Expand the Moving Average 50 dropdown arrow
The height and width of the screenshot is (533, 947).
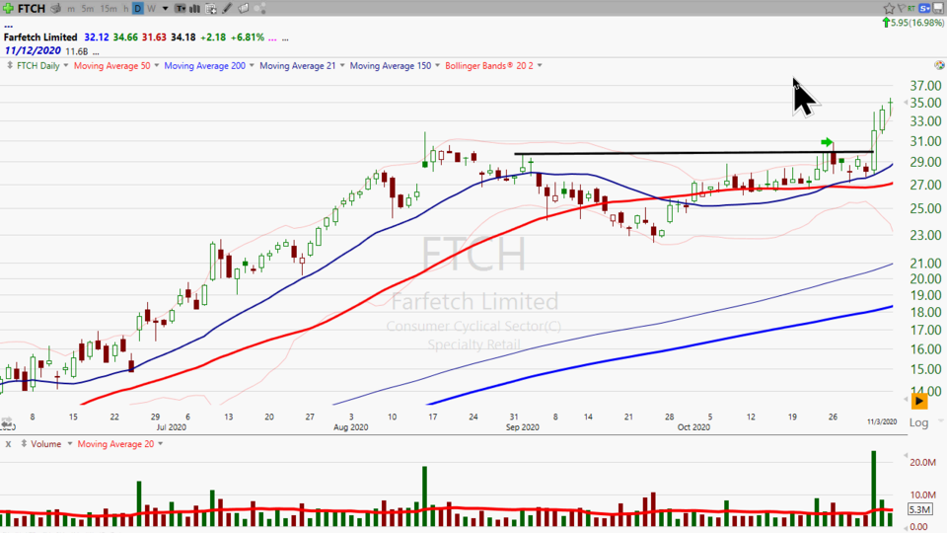157,65
